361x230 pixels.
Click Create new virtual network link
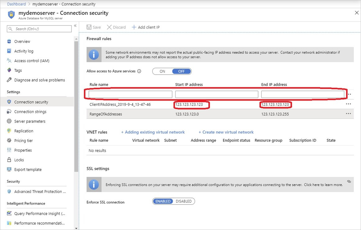pos(226,132)
